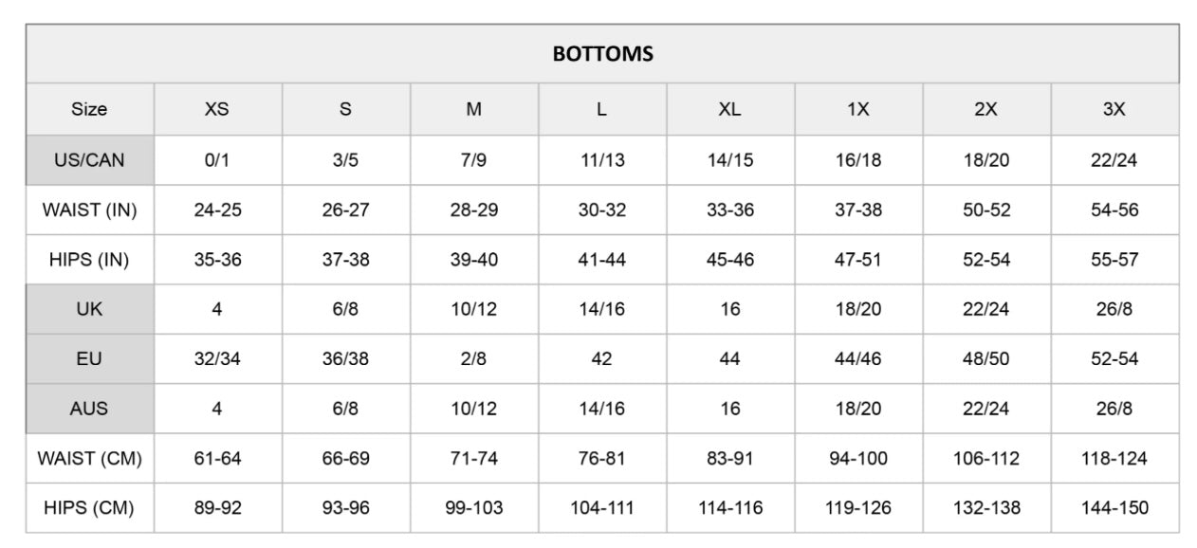This screenshot has width=1197, height=548.
Task: Select the 2X size column header
Action: point(986,109)
